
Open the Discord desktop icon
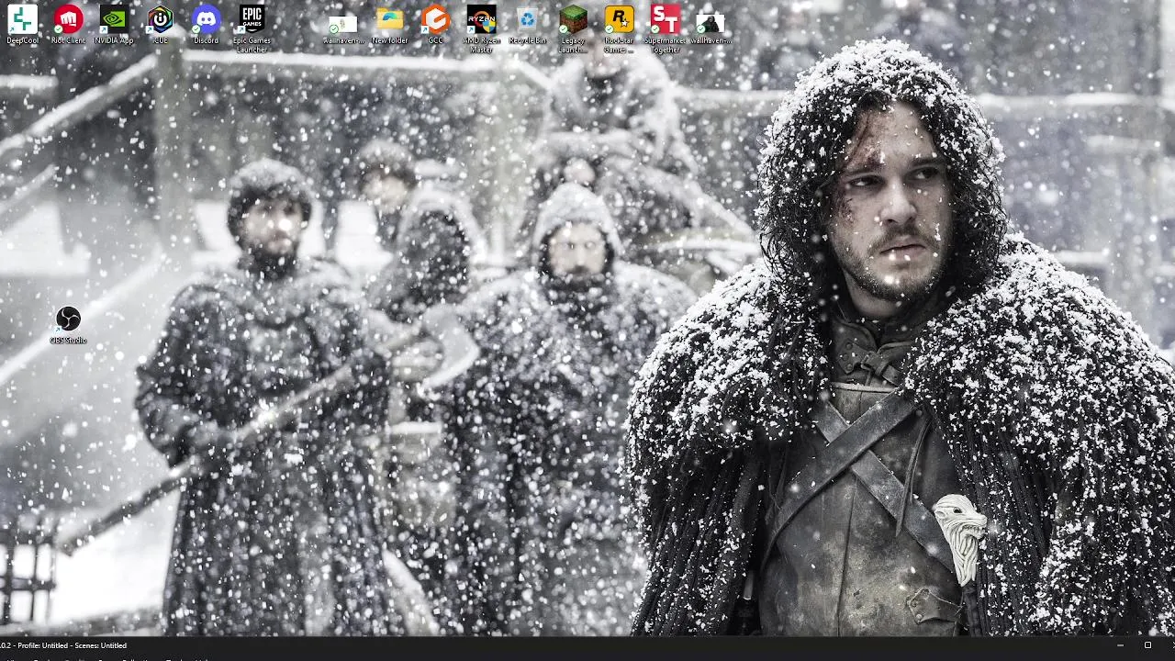point(207,25)
